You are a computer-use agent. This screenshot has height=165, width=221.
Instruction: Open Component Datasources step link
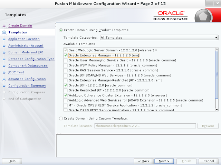click(x=28, y=66)
